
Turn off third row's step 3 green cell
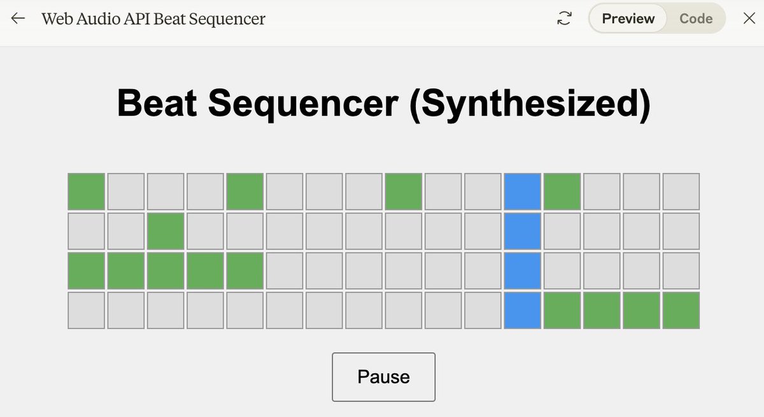(166, 271)
